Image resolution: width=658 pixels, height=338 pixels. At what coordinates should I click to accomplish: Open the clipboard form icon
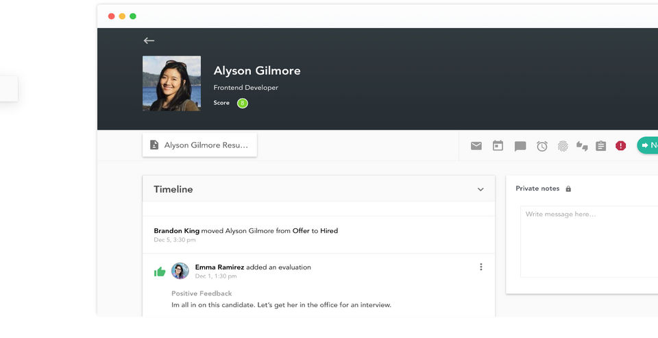tap(601, 146)
